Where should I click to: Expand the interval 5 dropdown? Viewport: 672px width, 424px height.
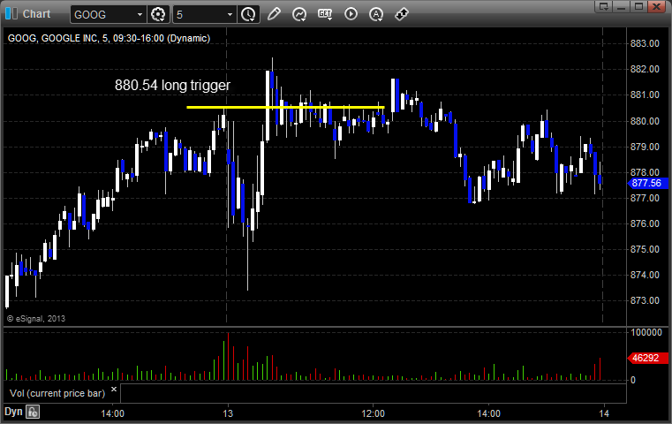(x=230, y=15)
